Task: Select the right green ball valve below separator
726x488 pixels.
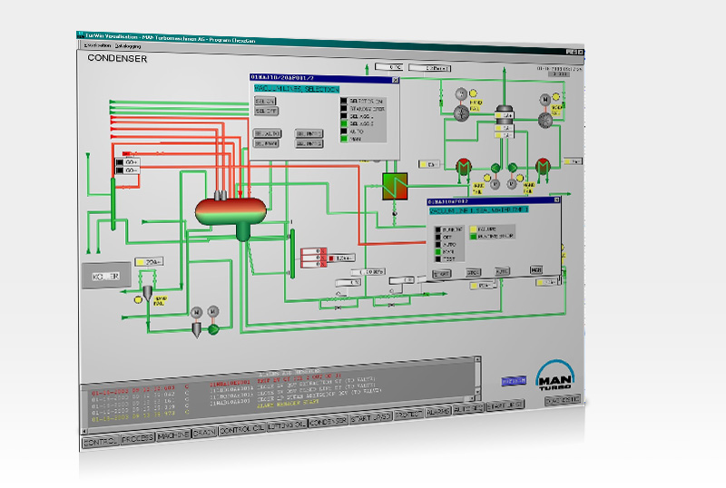Action: (x=512, y=167)
